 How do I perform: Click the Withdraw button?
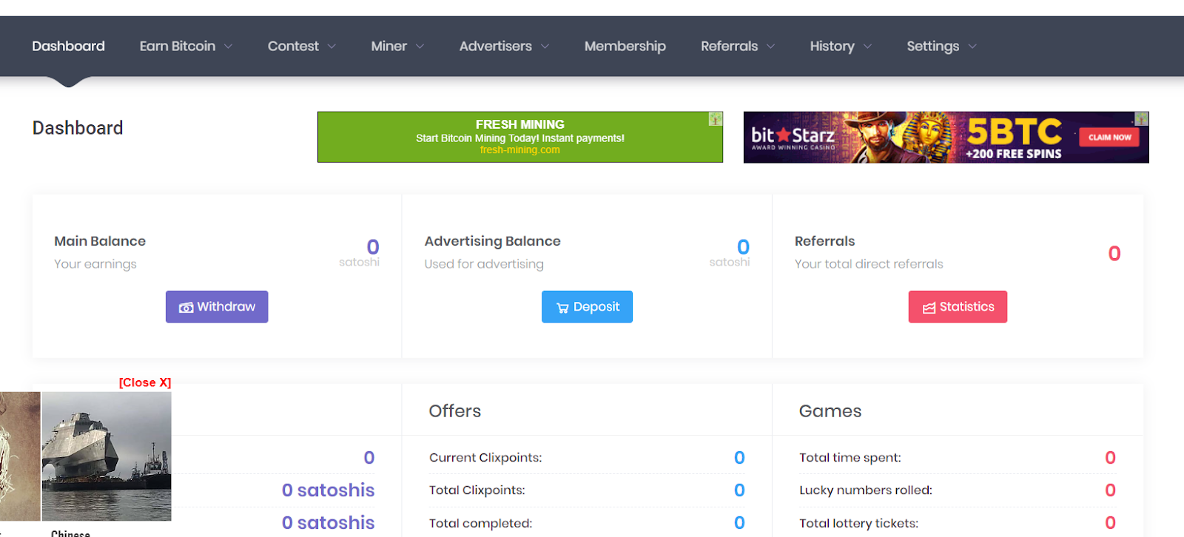pyautogui.click(x=217, y=307)
